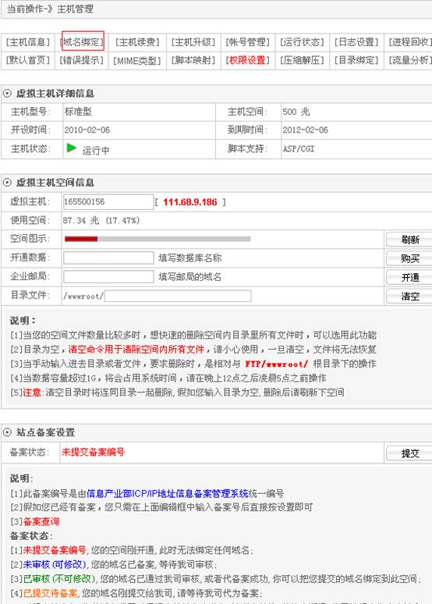Screen dimensions: 432x604
Task: Submit the 备案 number with 提交
Action: 409,453
